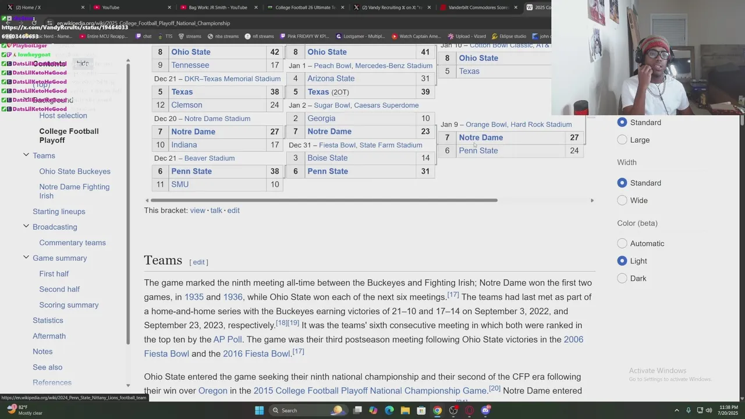
Task: Select Large text size radio
Action: pos(622,140)
